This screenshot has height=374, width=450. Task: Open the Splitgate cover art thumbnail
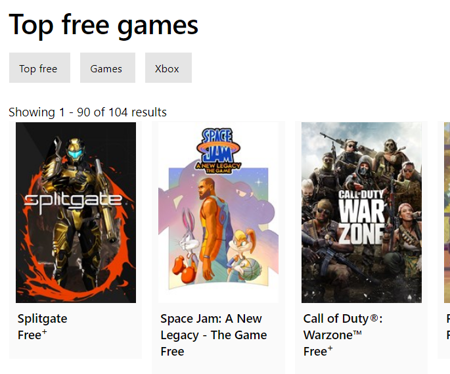tap(76, 212)
